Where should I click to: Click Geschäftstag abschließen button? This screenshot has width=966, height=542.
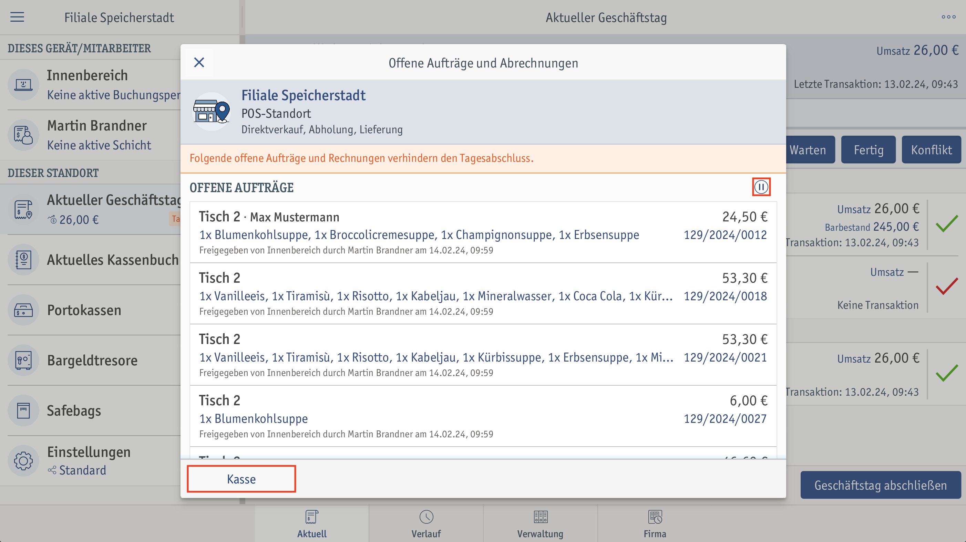point(881,485)
